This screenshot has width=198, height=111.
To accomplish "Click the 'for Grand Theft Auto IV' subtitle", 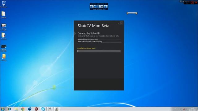I will [98, 36].
